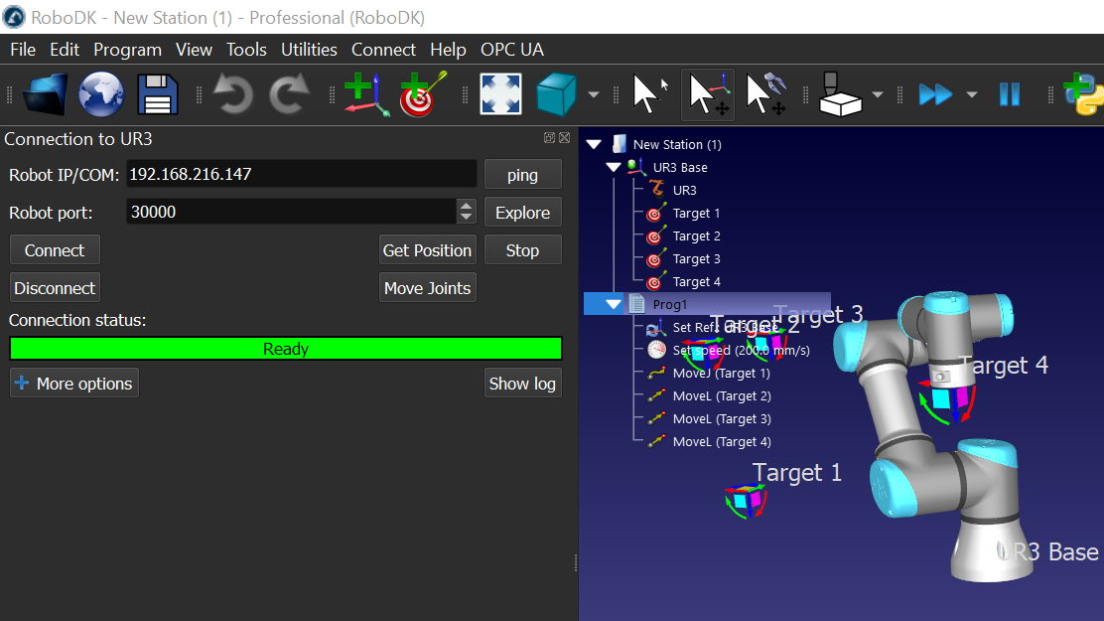Click the UR3 Base frame icon
The image size is (1104, 621).
tap(636, 167)
